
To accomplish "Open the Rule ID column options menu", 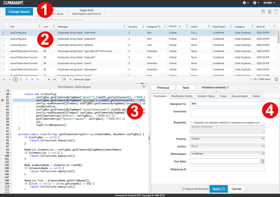I will [274, 26].
